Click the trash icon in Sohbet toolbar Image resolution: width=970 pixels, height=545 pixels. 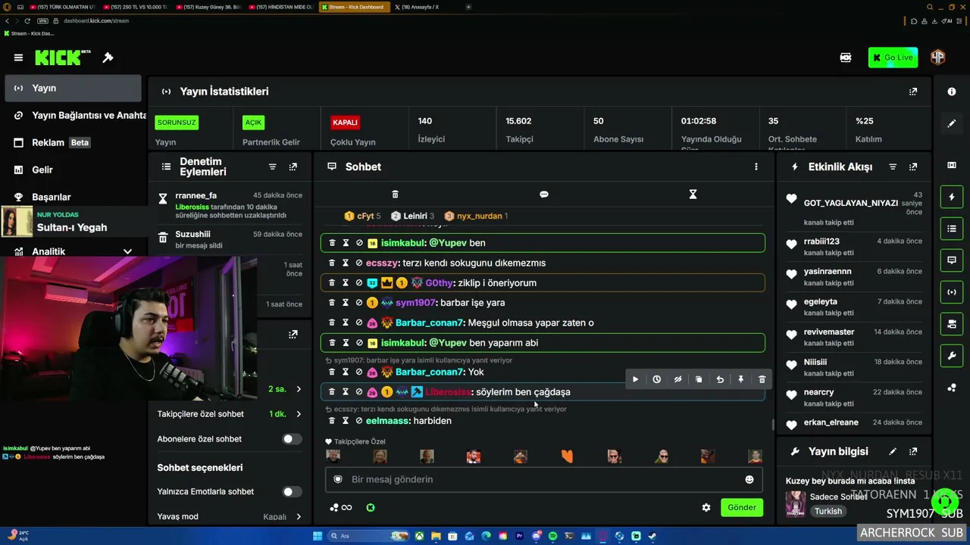coord(395,195)
